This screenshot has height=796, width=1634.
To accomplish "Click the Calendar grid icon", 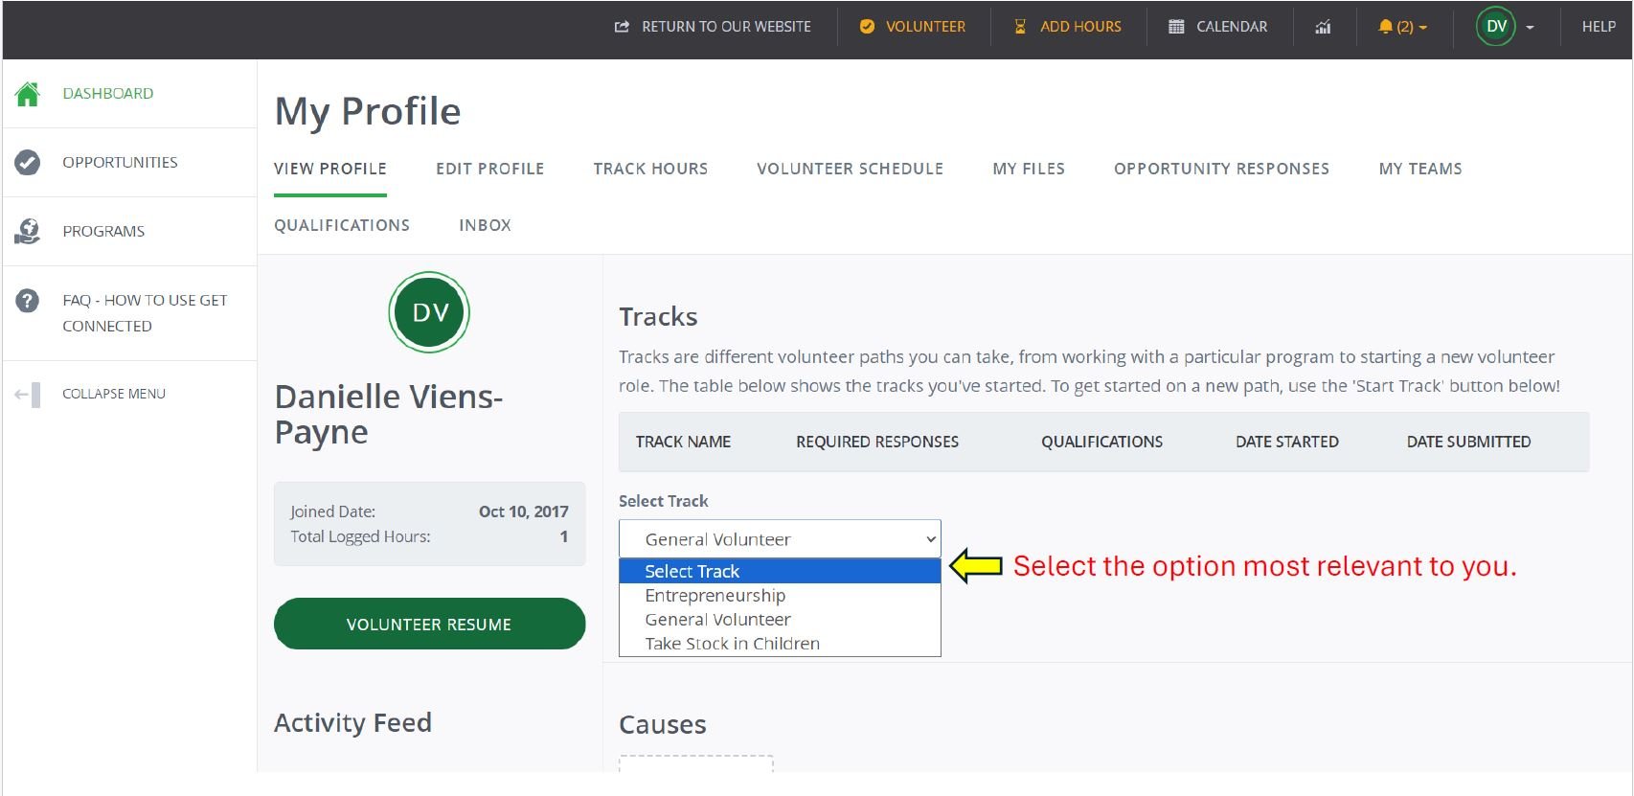I will [x=1176, y=27].
